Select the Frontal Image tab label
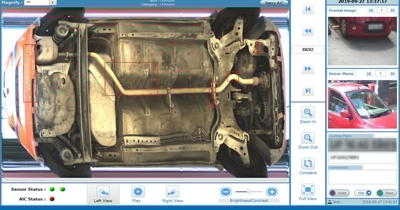This screenshot has width=400, height=210. click(342, 10)
